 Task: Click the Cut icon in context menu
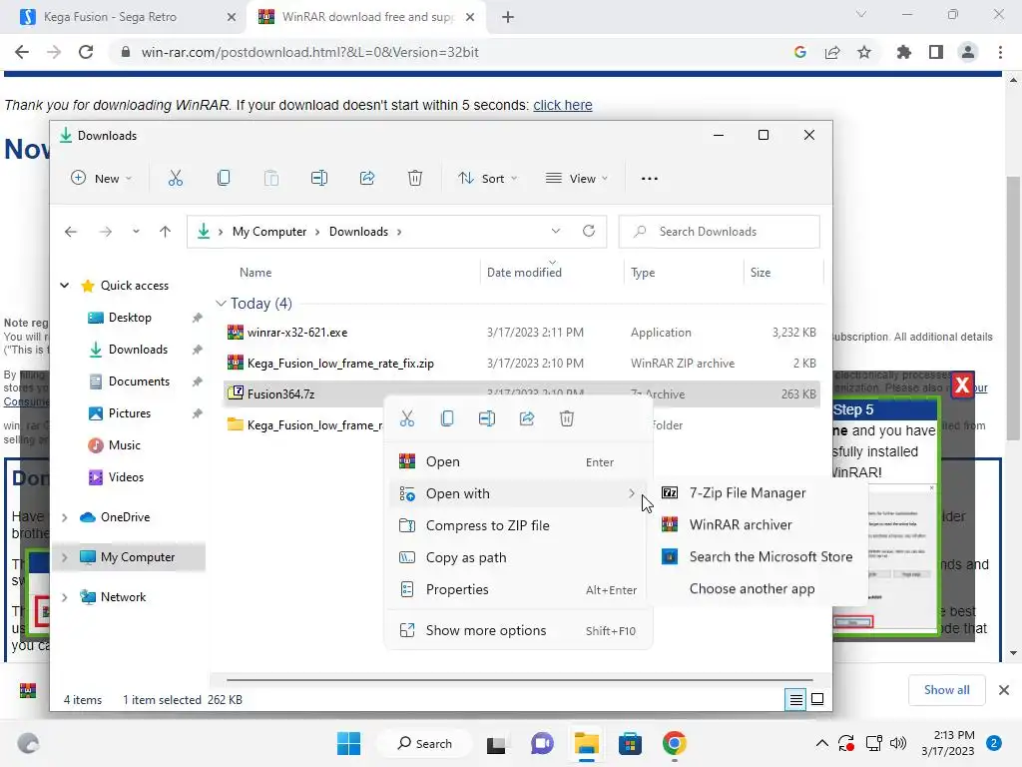tap(407, 418)
